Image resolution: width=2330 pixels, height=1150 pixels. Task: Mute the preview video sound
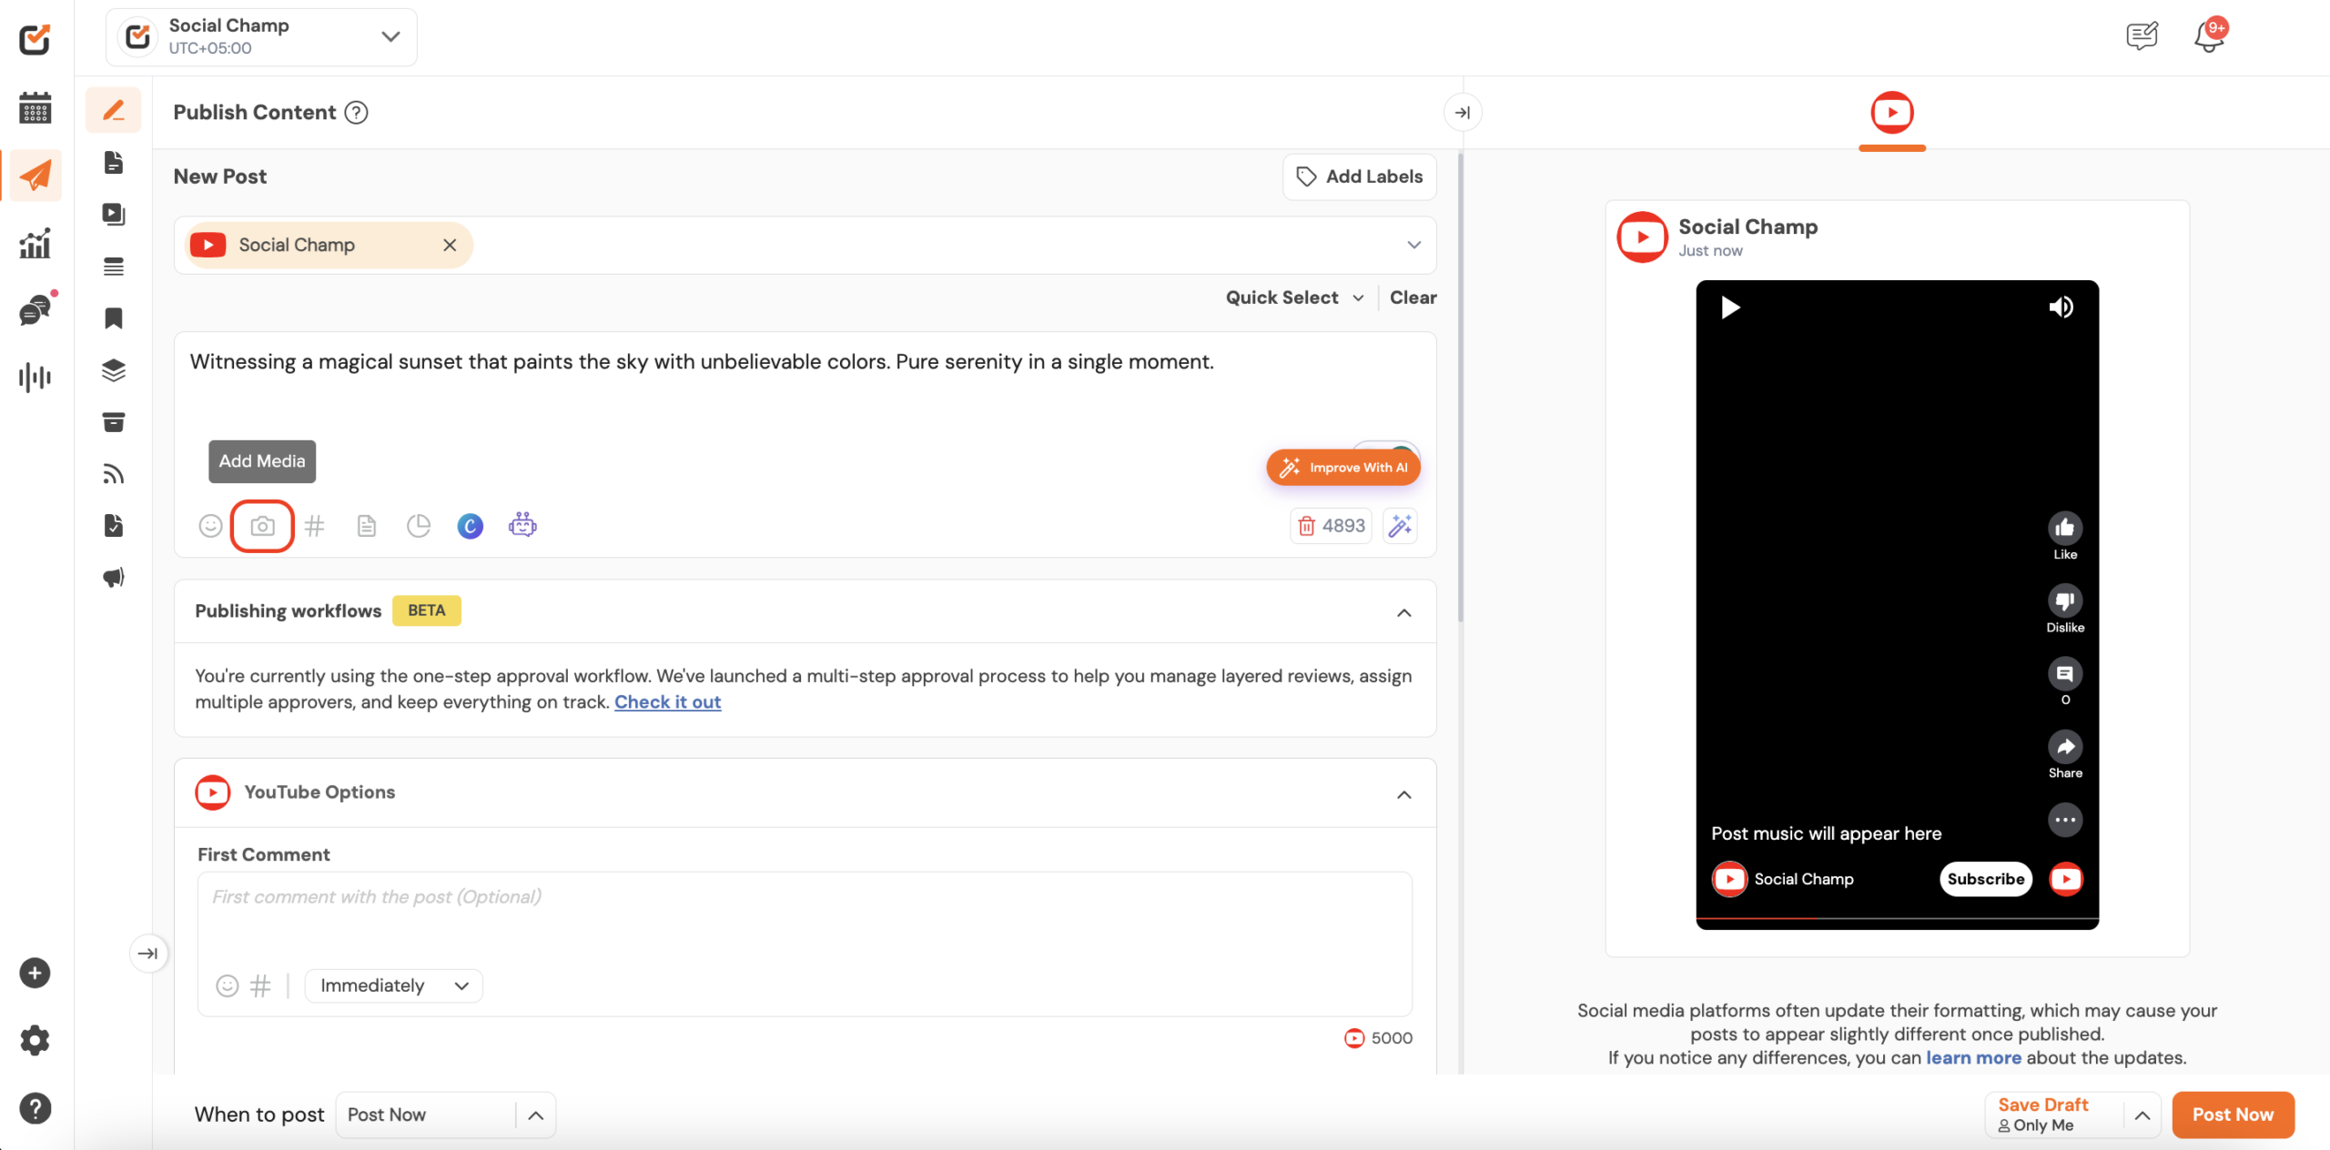point(2061,308)
